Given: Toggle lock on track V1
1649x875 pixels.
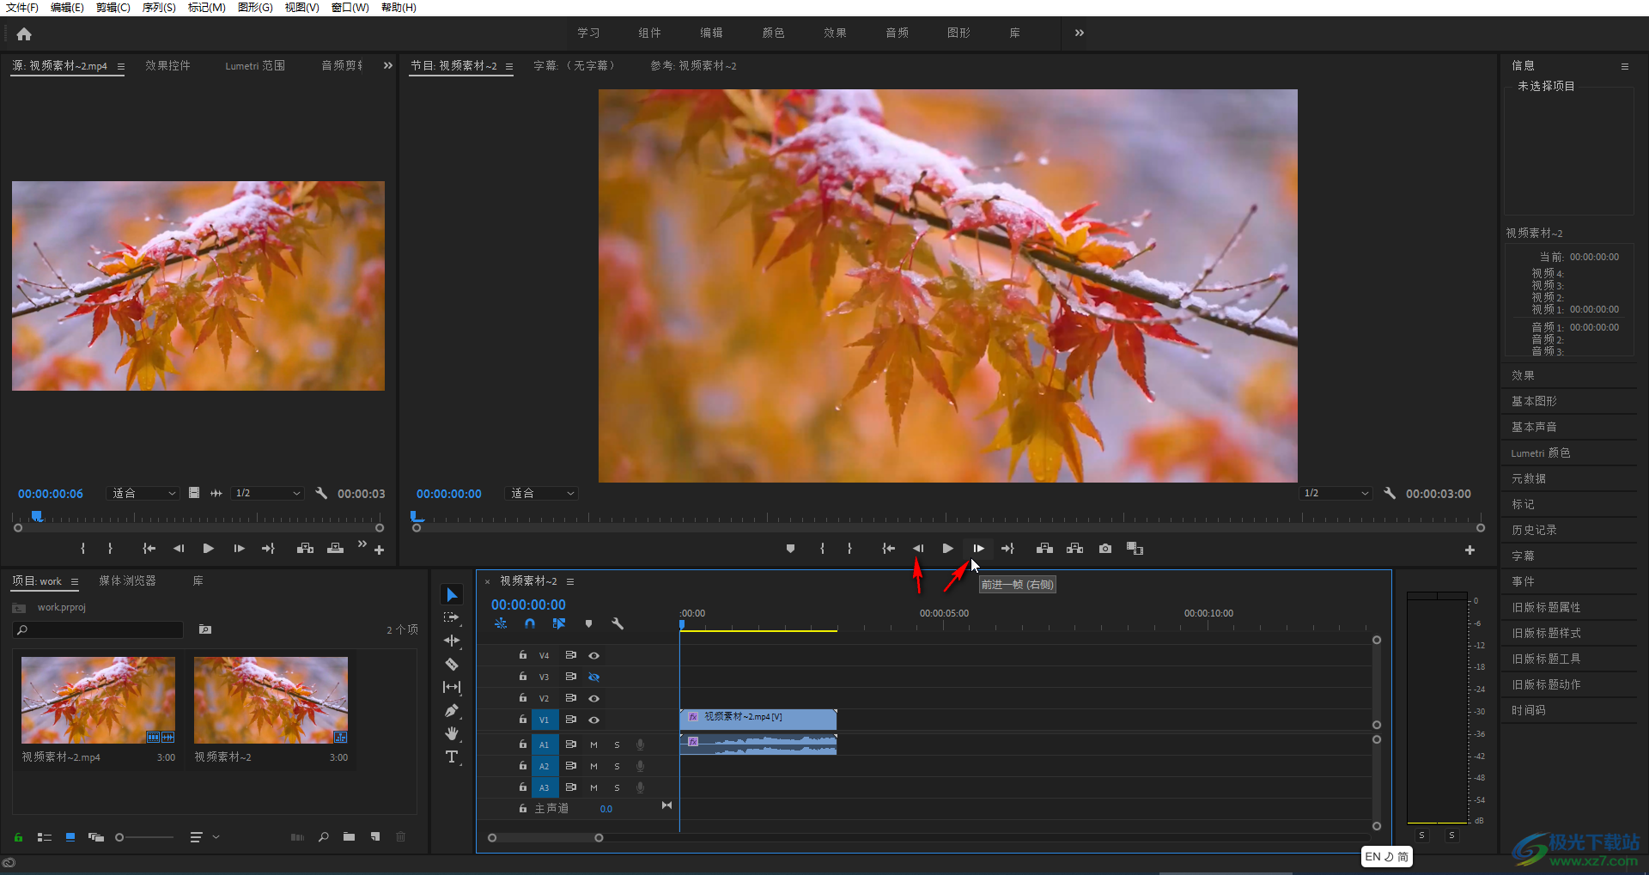Looking at the screenshot, I should (522, 720).
